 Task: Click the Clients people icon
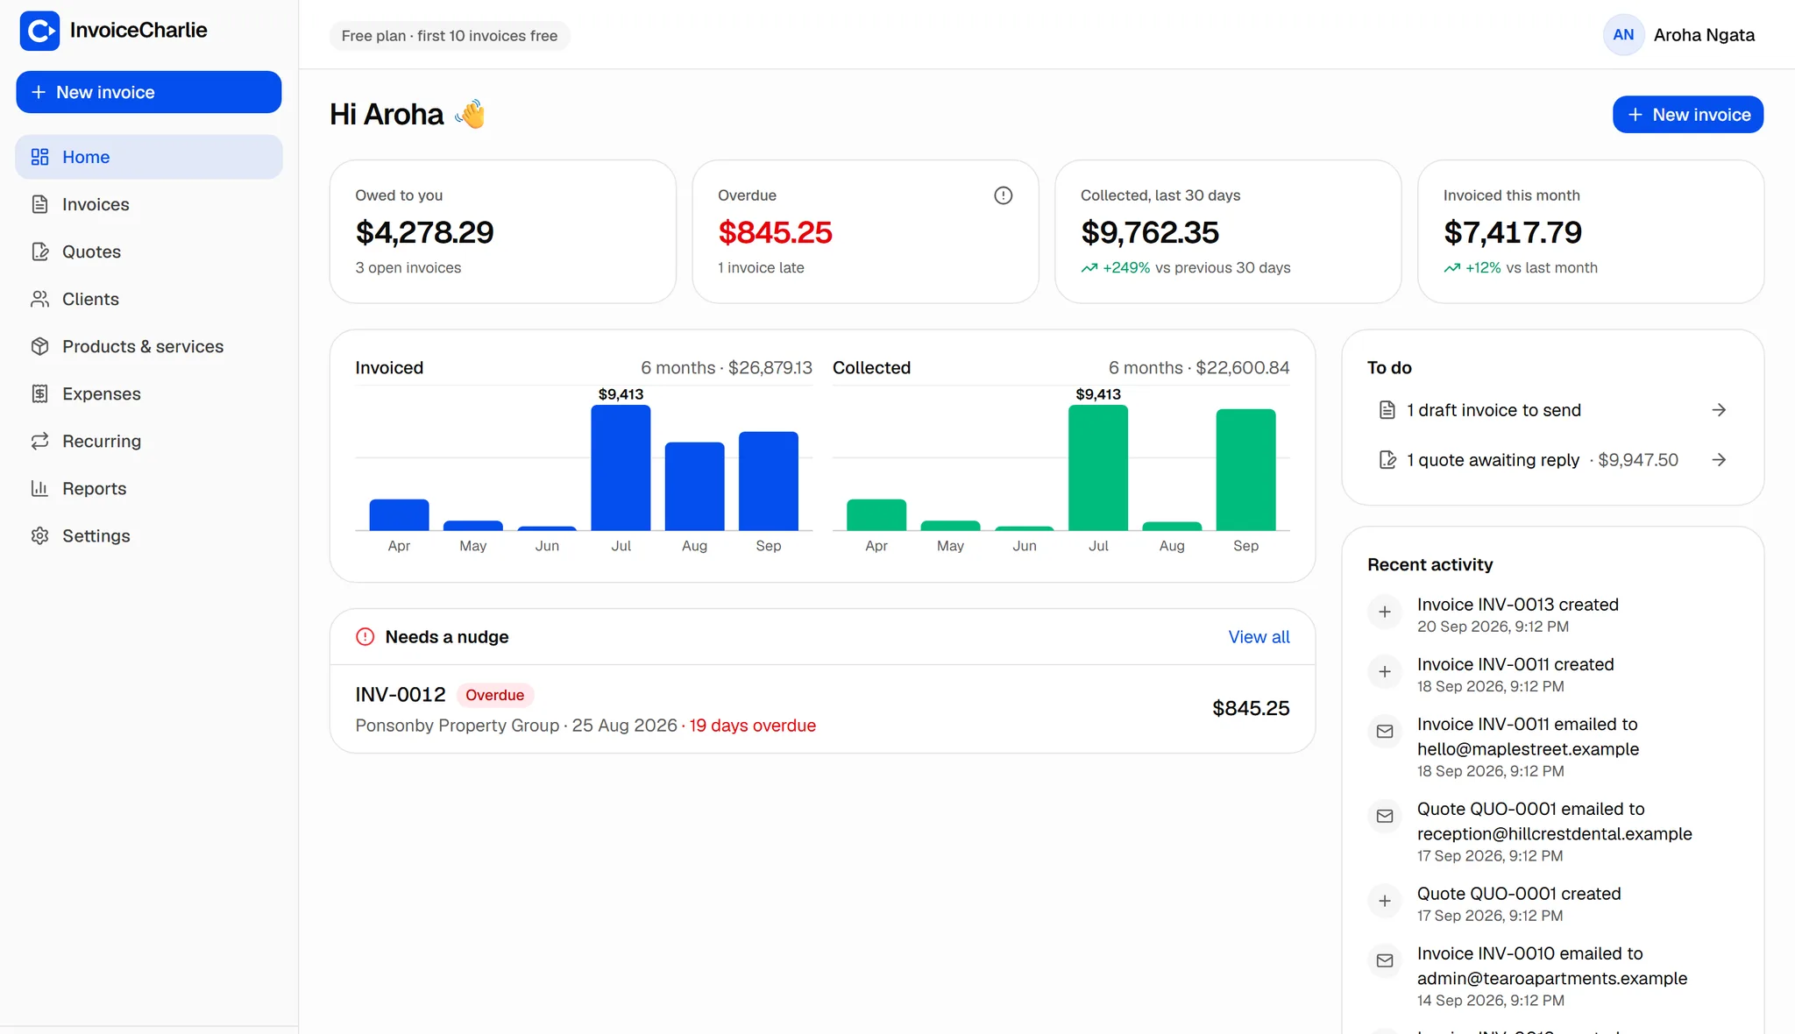(39, 299)
